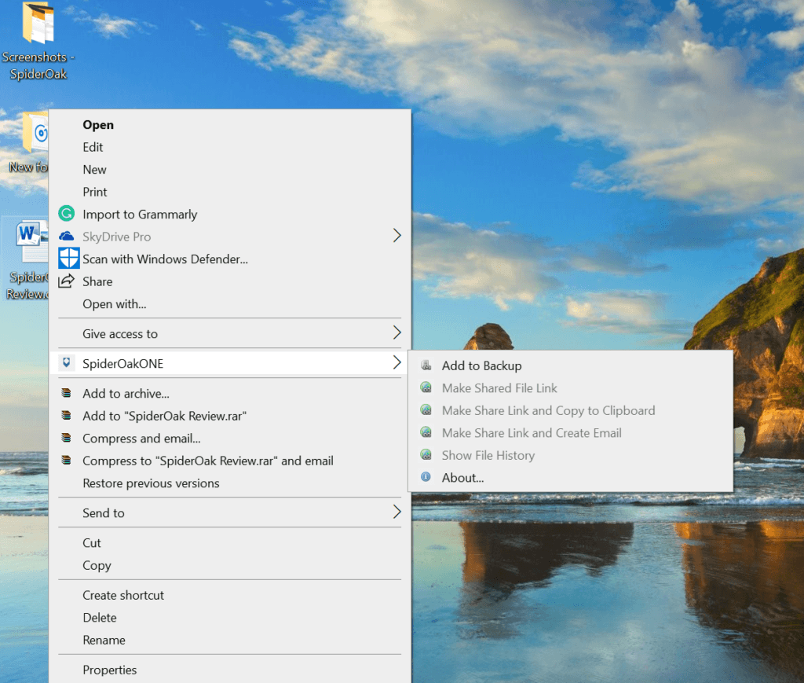Choose Print from the context menu
804x683 pixels.
point(230,192)
